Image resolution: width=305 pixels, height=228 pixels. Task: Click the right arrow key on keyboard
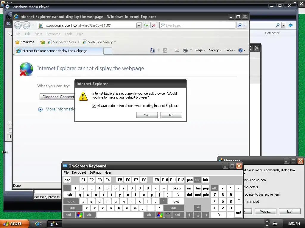pyautogui.click(x=206, y=215)
